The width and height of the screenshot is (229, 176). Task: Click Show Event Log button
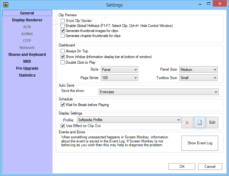click(200, 143)
